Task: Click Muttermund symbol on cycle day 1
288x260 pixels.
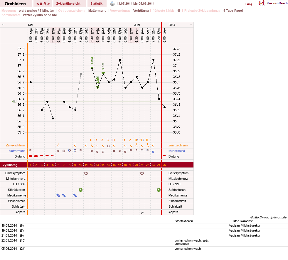Action: 31,150
